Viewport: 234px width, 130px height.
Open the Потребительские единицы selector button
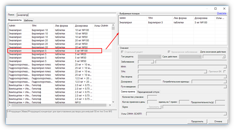225,82
